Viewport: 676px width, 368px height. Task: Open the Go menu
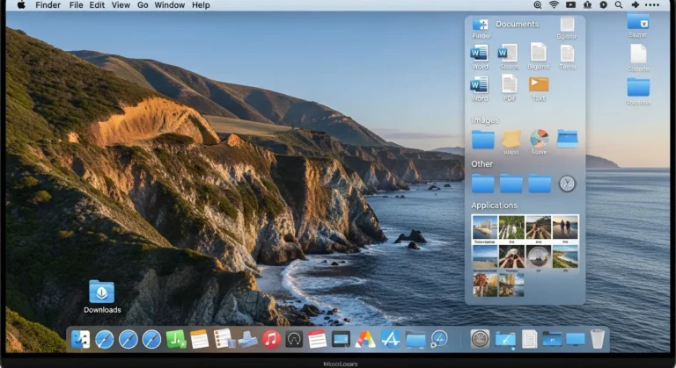143,5
